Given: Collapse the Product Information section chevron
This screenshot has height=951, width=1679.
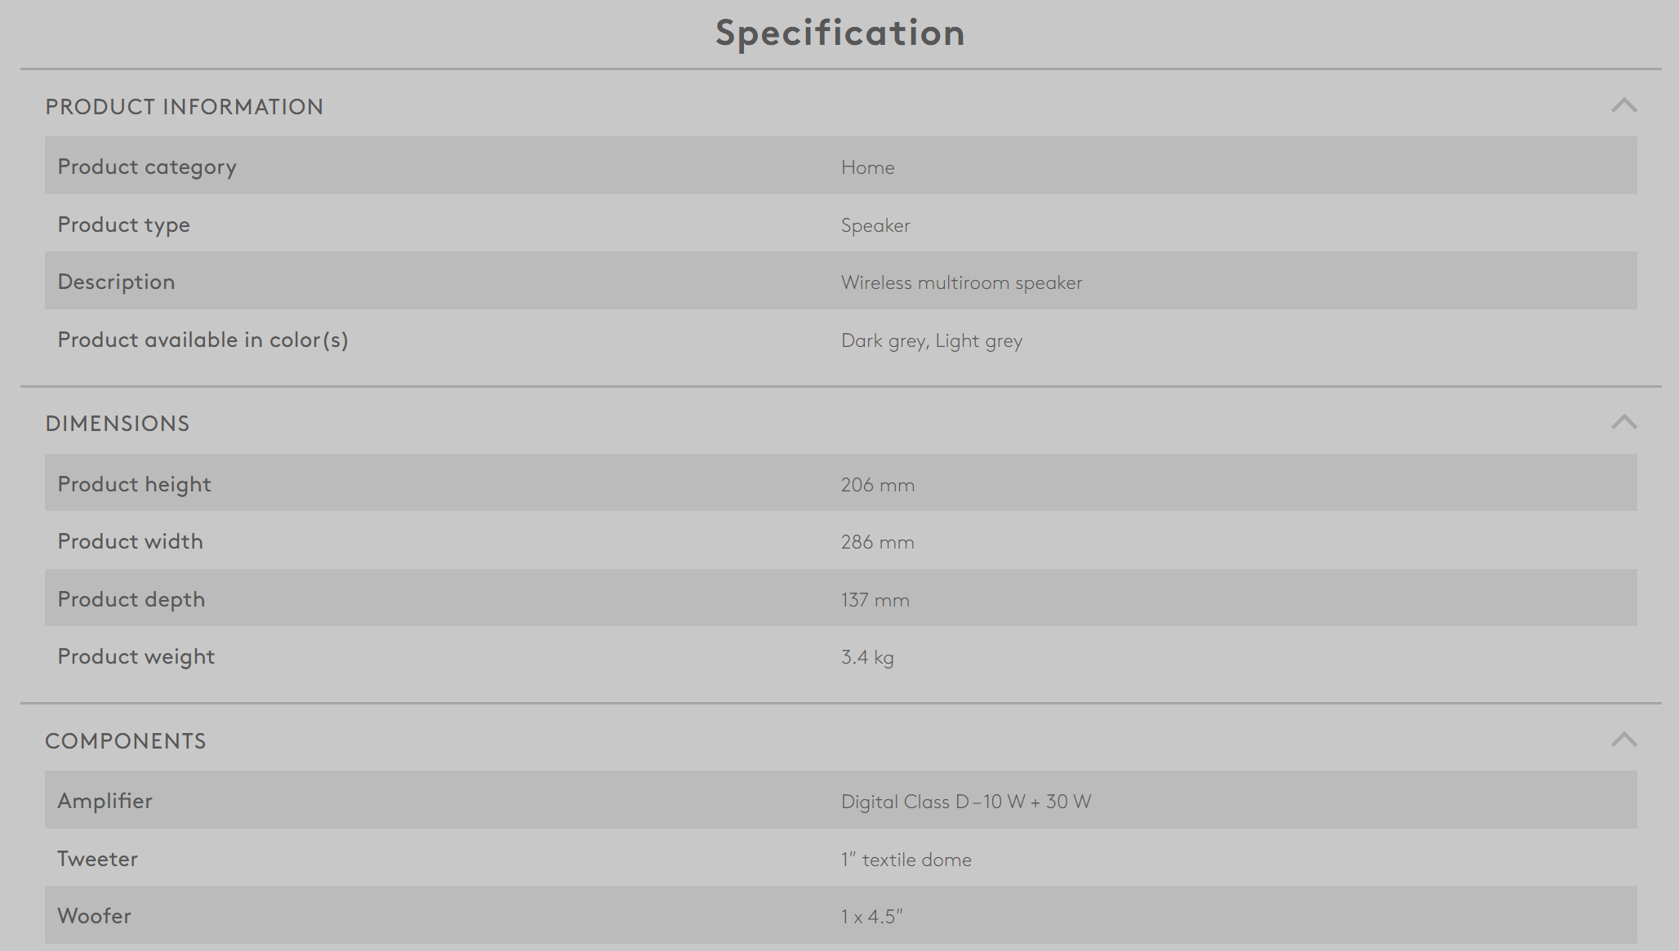Looking at the screenshot, I should (1623, 106).
